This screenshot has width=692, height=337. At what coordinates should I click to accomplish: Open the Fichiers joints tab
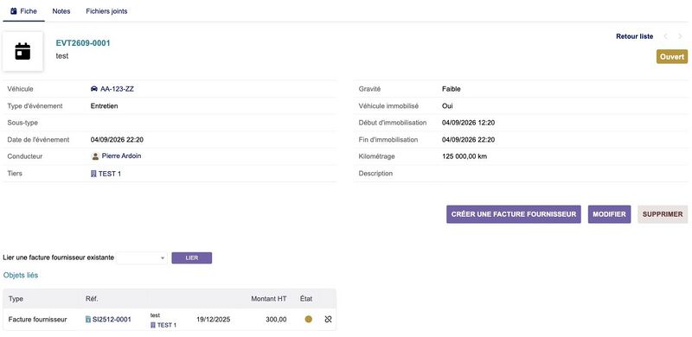tap(106, 11)
